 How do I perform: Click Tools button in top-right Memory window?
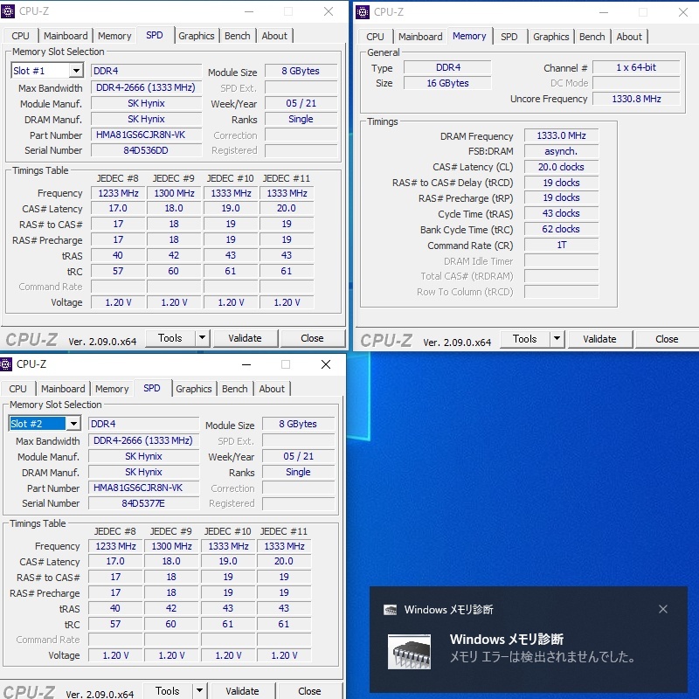[525, 339]
